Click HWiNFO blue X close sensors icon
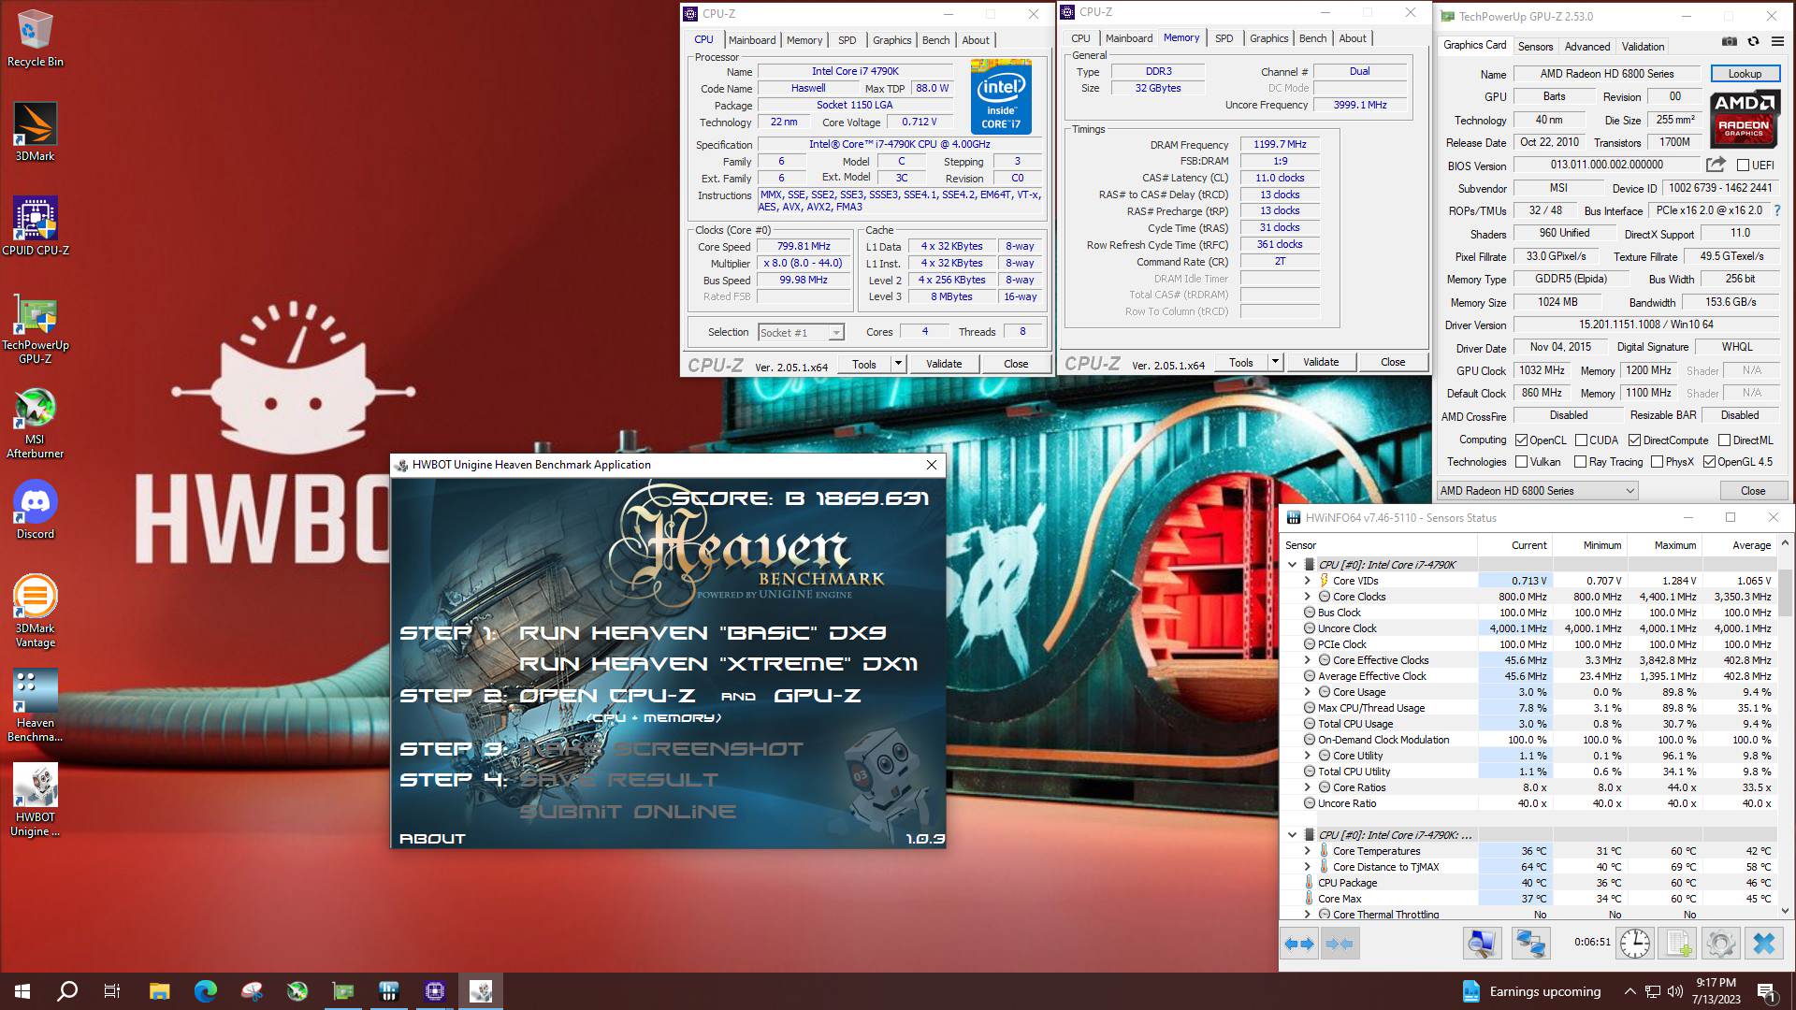 click(x=1763, y=944)
